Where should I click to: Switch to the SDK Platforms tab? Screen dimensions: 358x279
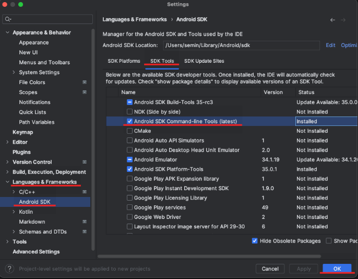[x=124, y=61]
